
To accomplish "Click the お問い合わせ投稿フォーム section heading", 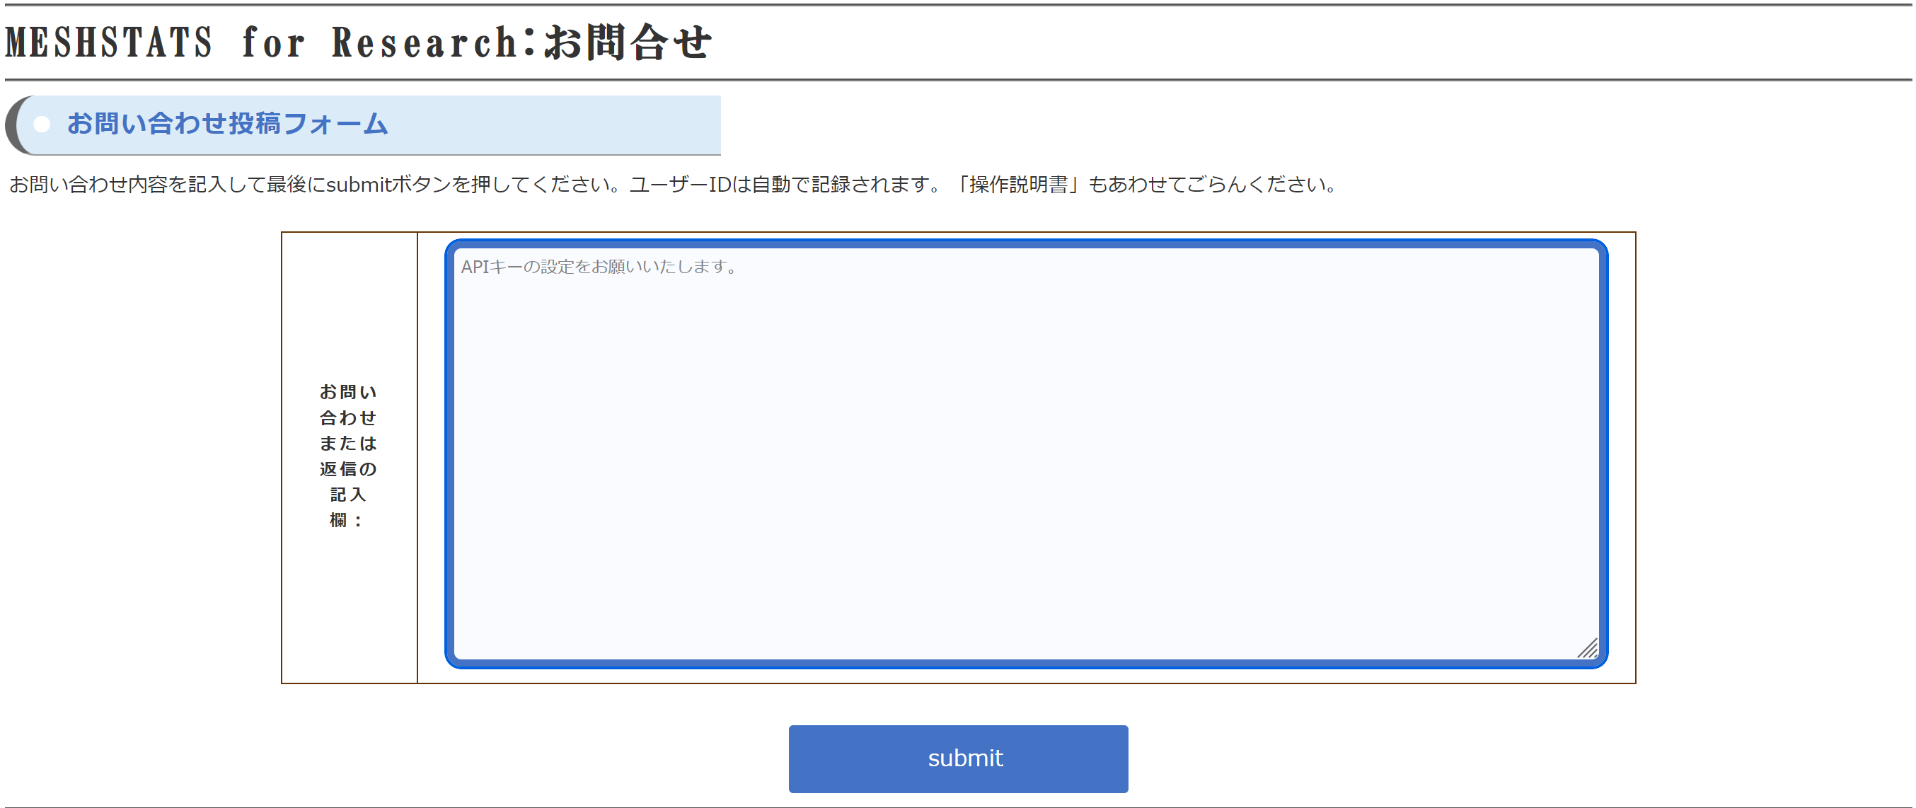I will [228, 124].
